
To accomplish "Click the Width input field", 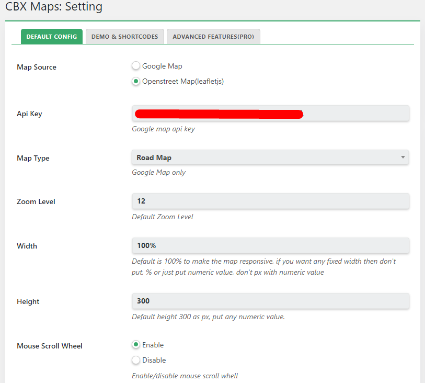I will coord(270,245).
